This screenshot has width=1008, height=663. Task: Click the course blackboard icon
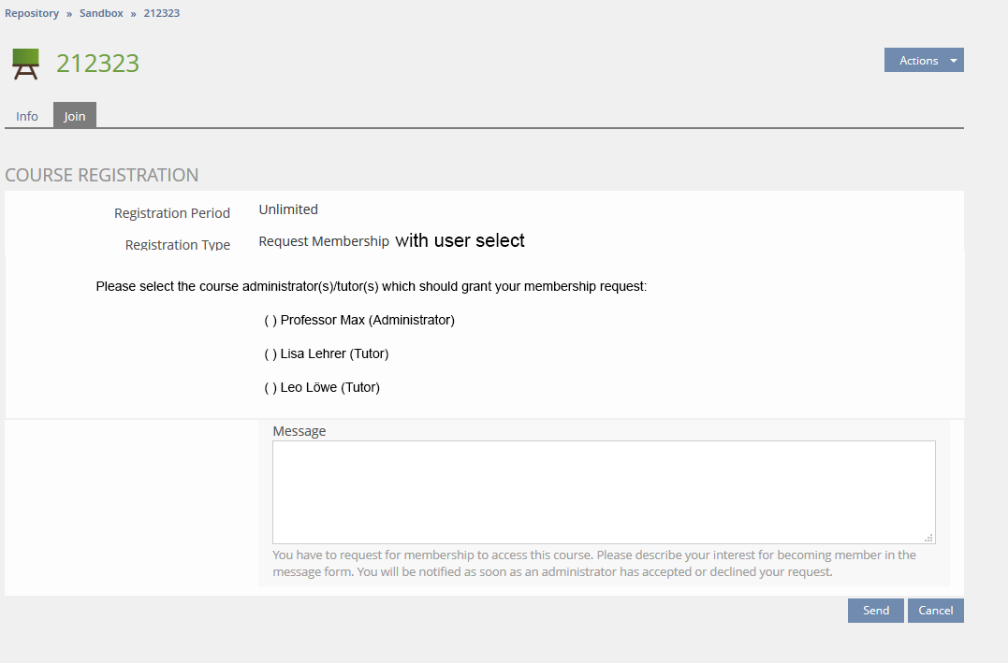point(25,64)
